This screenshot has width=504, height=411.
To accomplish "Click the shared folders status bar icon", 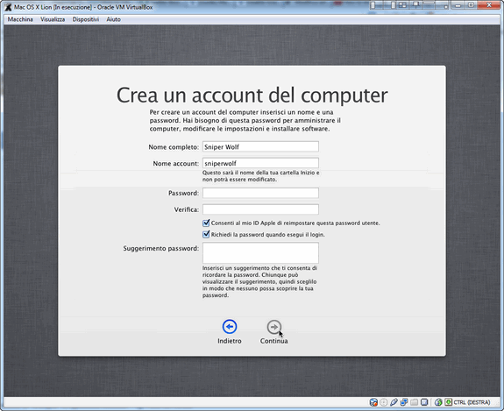I will tap(415, 402).
